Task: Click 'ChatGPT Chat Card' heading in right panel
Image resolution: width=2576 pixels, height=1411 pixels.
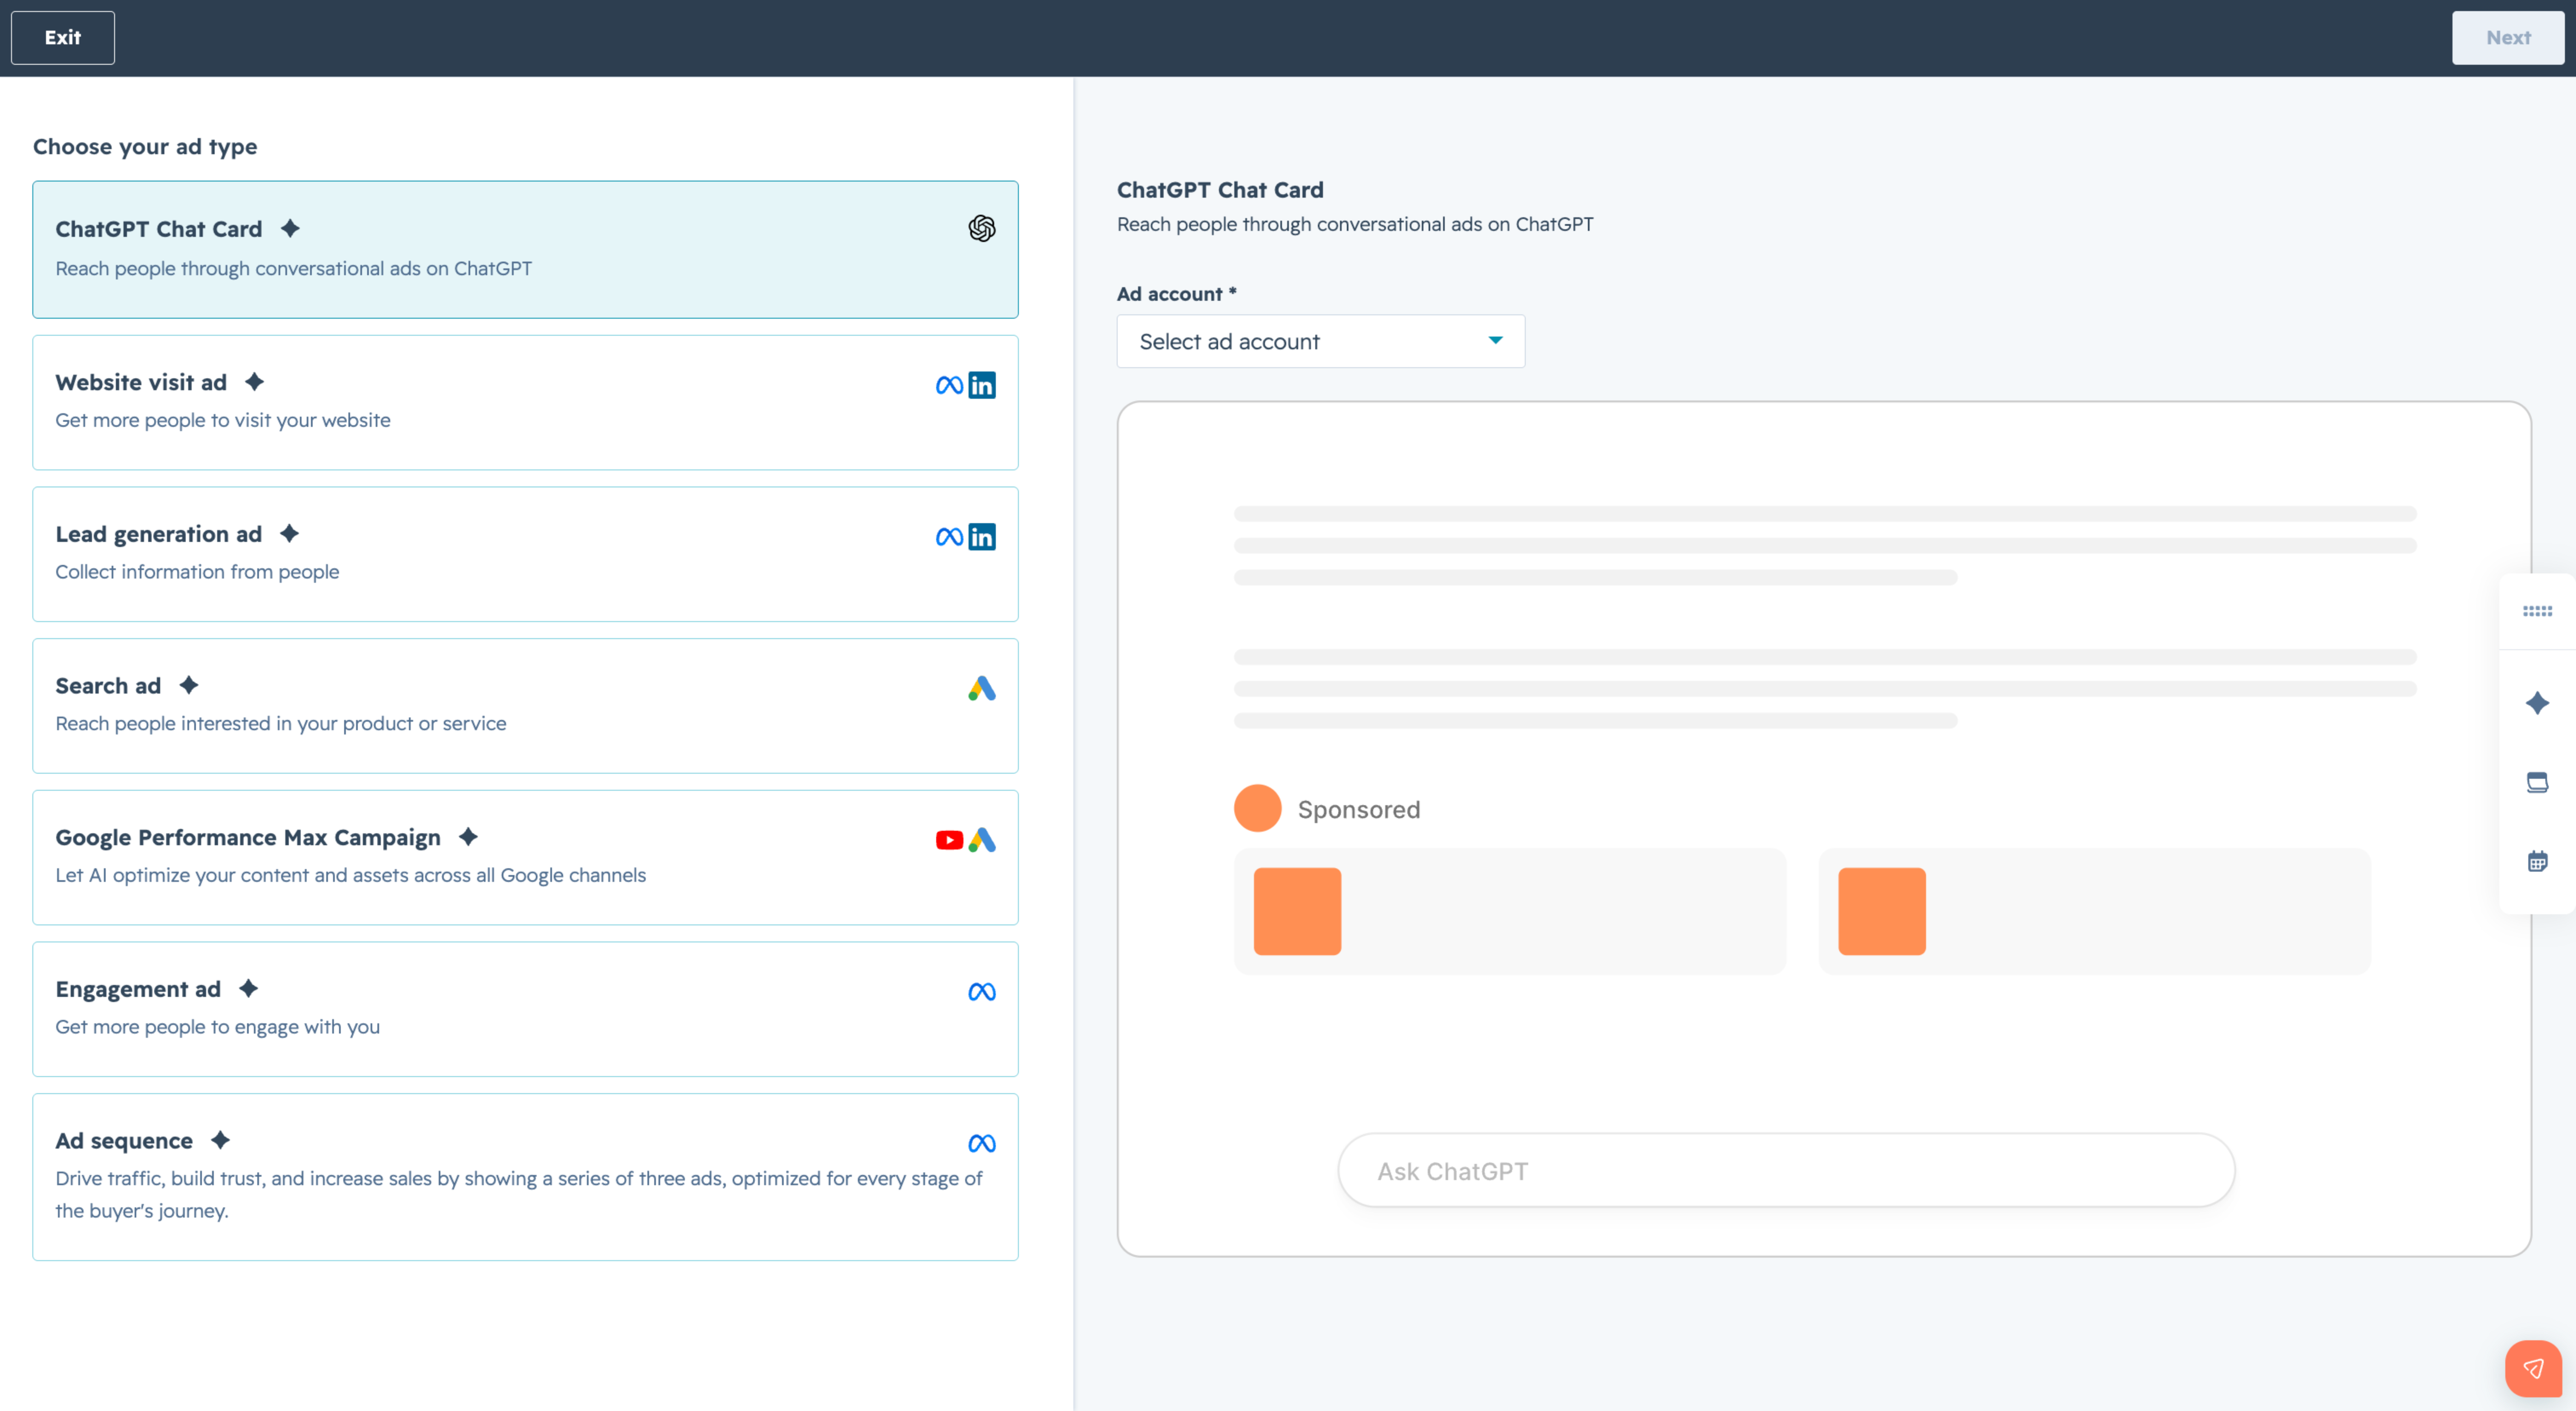Action: click(1220, 190)
